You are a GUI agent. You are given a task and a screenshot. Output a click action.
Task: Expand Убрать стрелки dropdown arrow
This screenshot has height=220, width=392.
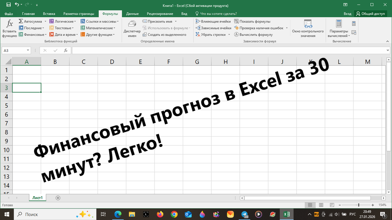pyautogui.click(x=229, y=35)
